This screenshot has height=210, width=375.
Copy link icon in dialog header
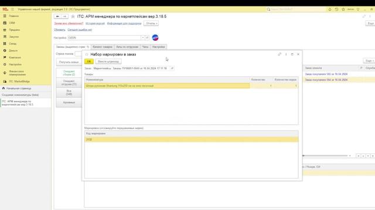279,54
